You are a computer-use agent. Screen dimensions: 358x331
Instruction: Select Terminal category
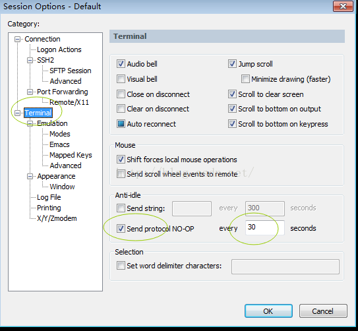coord(38,113)
